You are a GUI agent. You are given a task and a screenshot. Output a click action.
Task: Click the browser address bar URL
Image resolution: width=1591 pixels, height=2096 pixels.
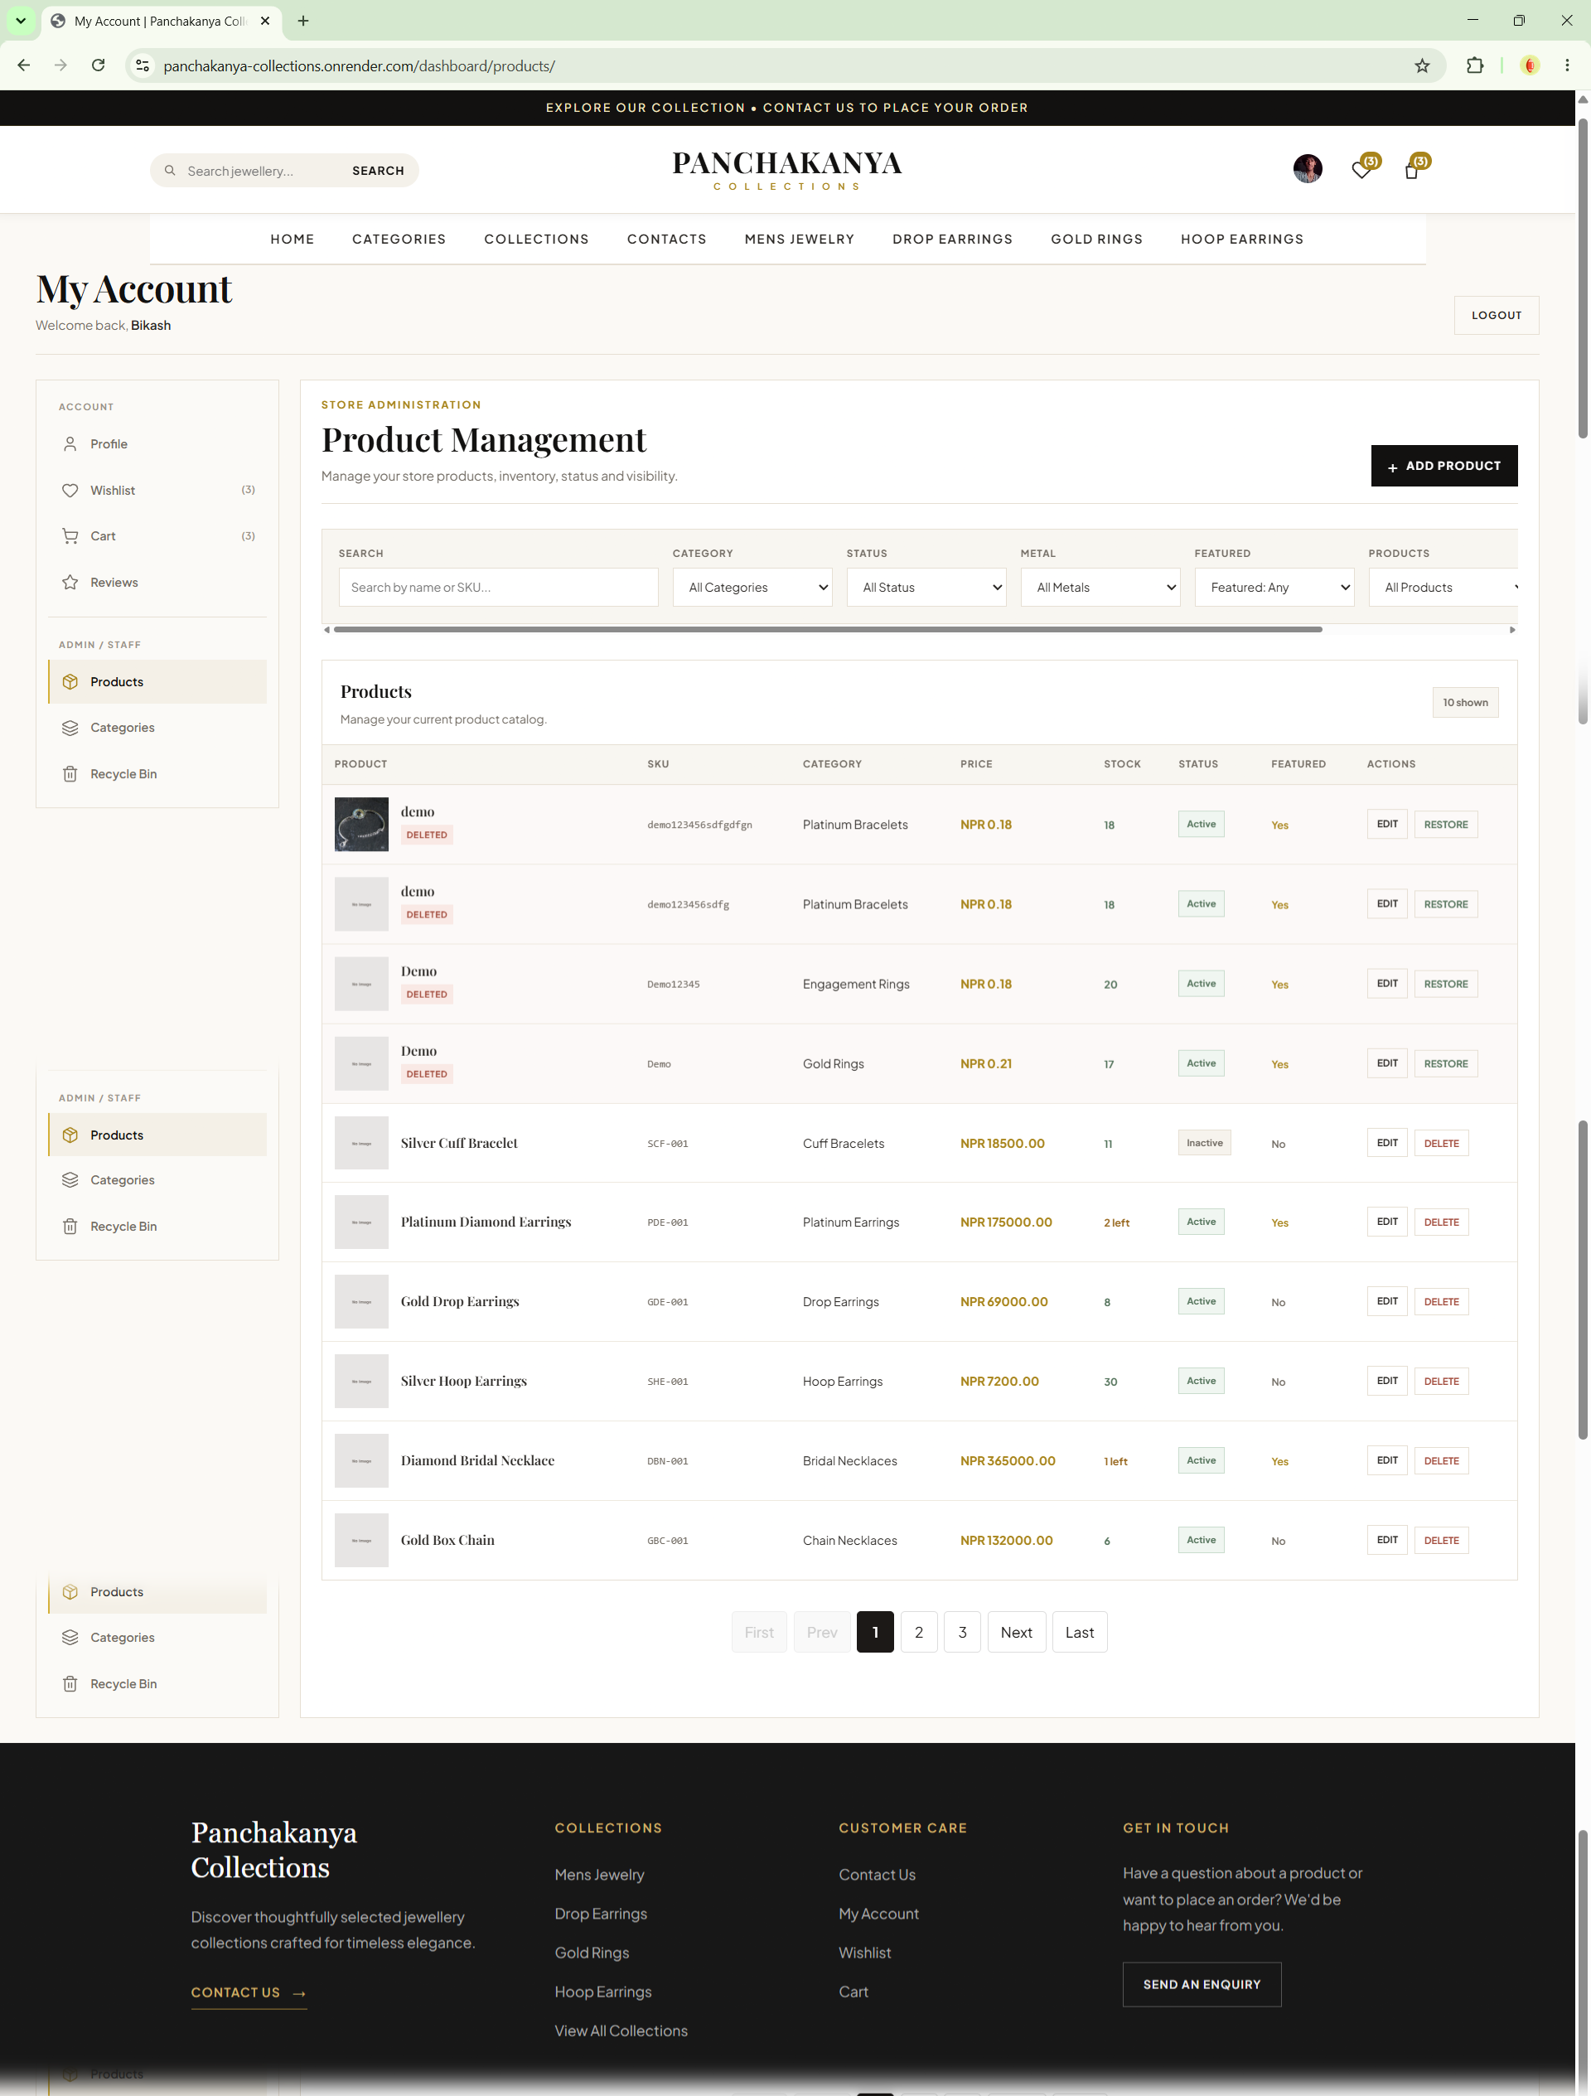point(358,65)
